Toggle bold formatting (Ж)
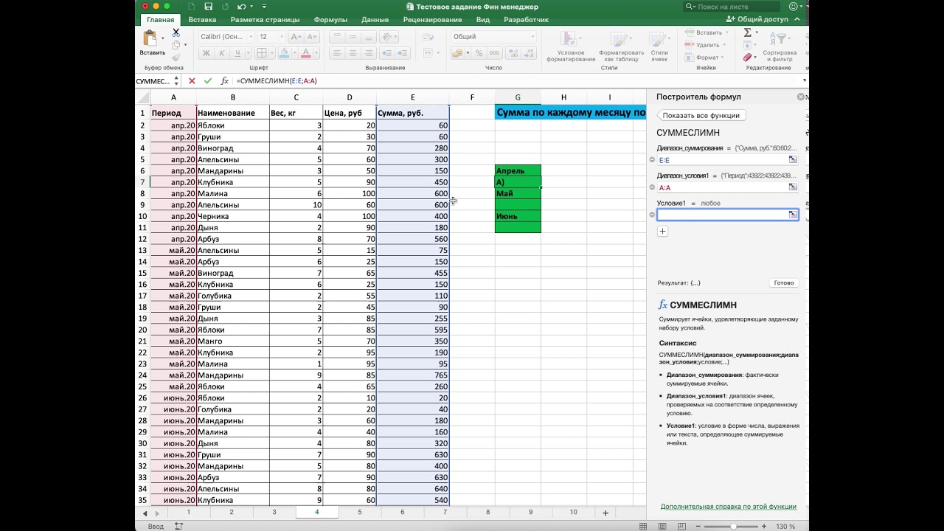944x531 pixels. pos(206,53)
